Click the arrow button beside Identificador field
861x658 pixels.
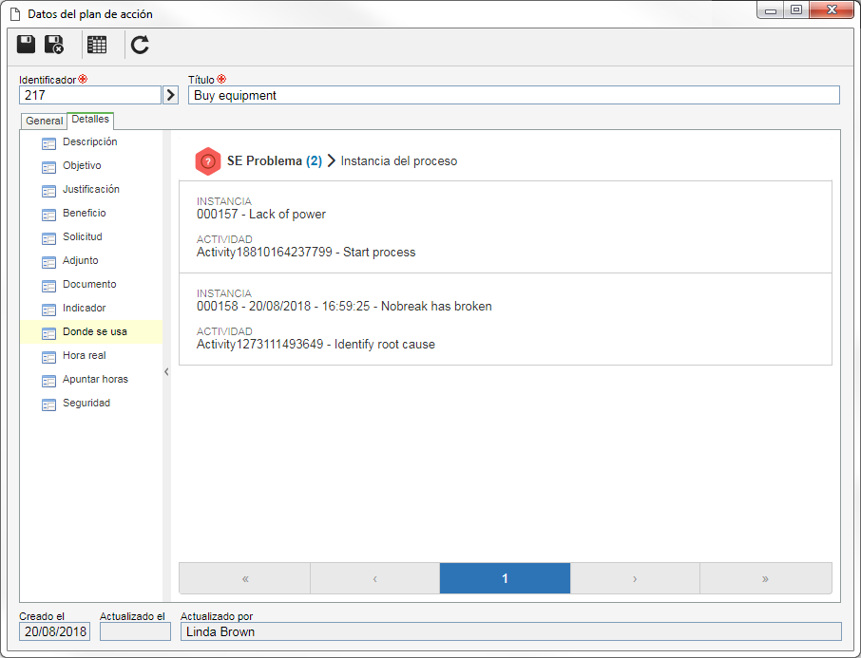[x=171, y=95]
